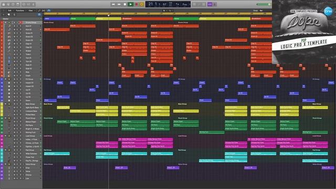Click the Kick 01 track instrument icon
The image size is (336, 189).
[x=9, y=26]
